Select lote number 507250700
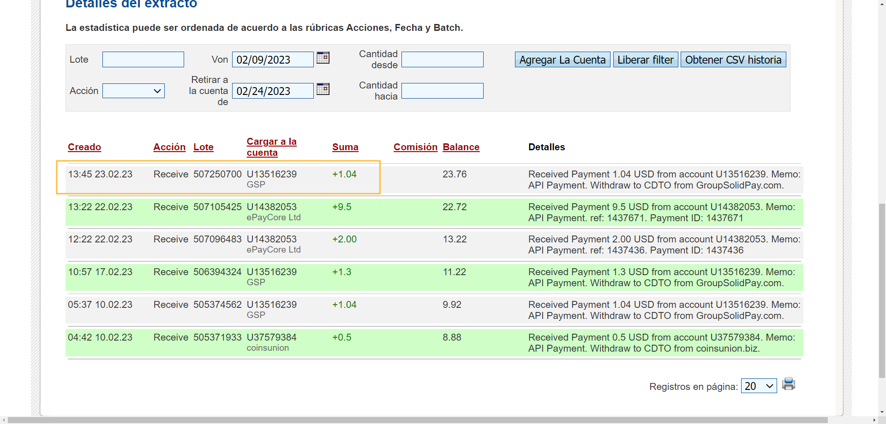 (217, 174)
